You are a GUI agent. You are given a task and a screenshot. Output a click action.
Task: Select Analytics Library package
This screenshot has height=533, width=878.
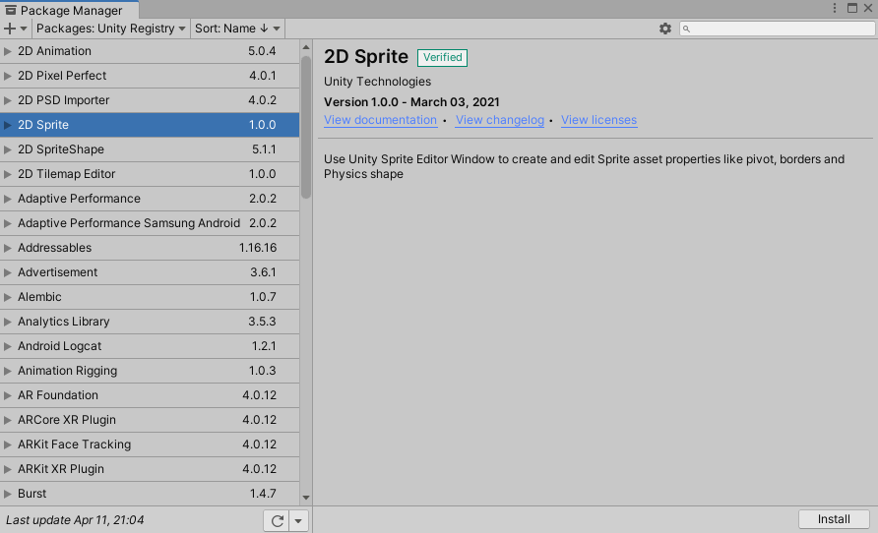tap(150, 322)
